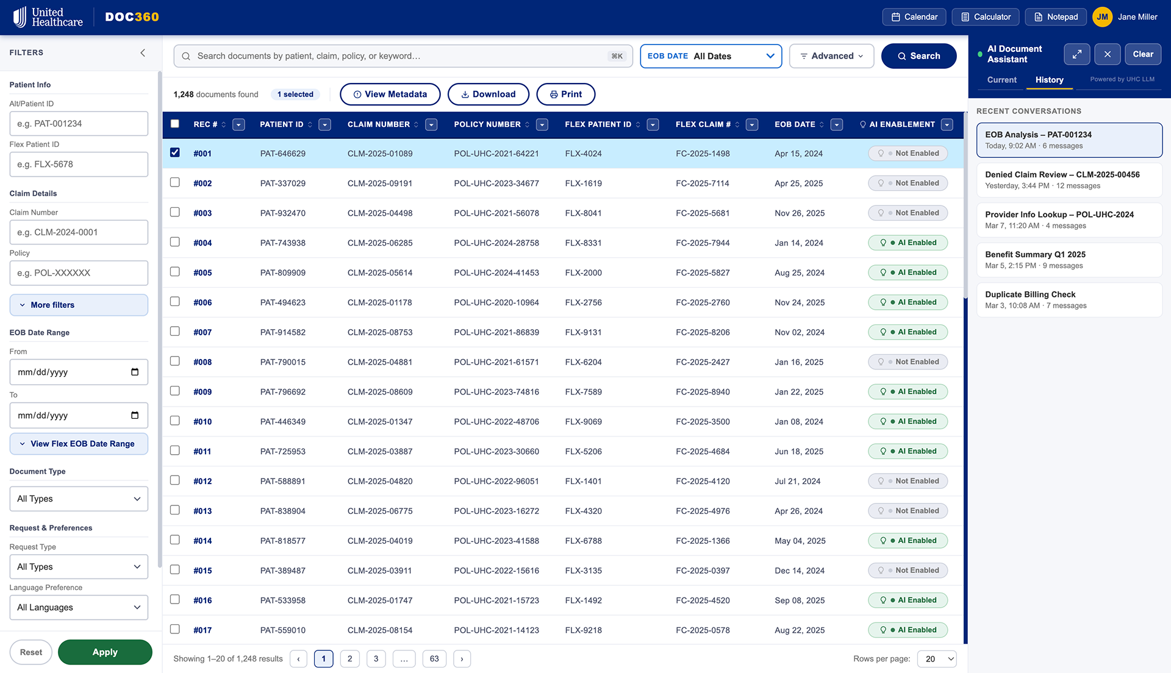Screen dimensions: 1171x673
Task: Click the View Metadata button
Action: point(390,94)
